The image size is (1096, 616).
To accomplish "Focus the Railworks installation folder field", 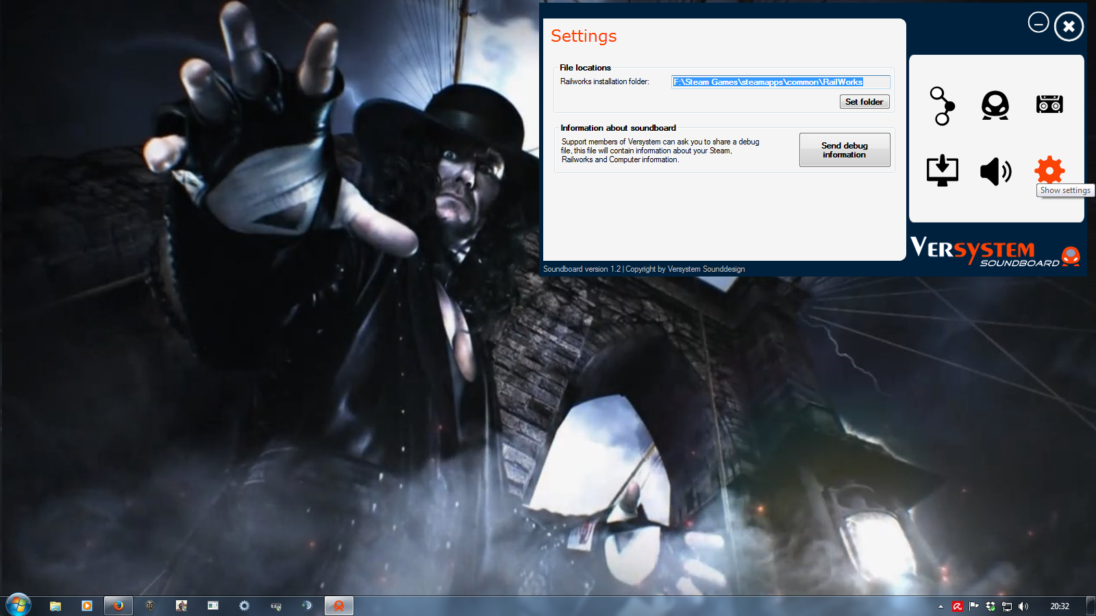I will point(781,82).
